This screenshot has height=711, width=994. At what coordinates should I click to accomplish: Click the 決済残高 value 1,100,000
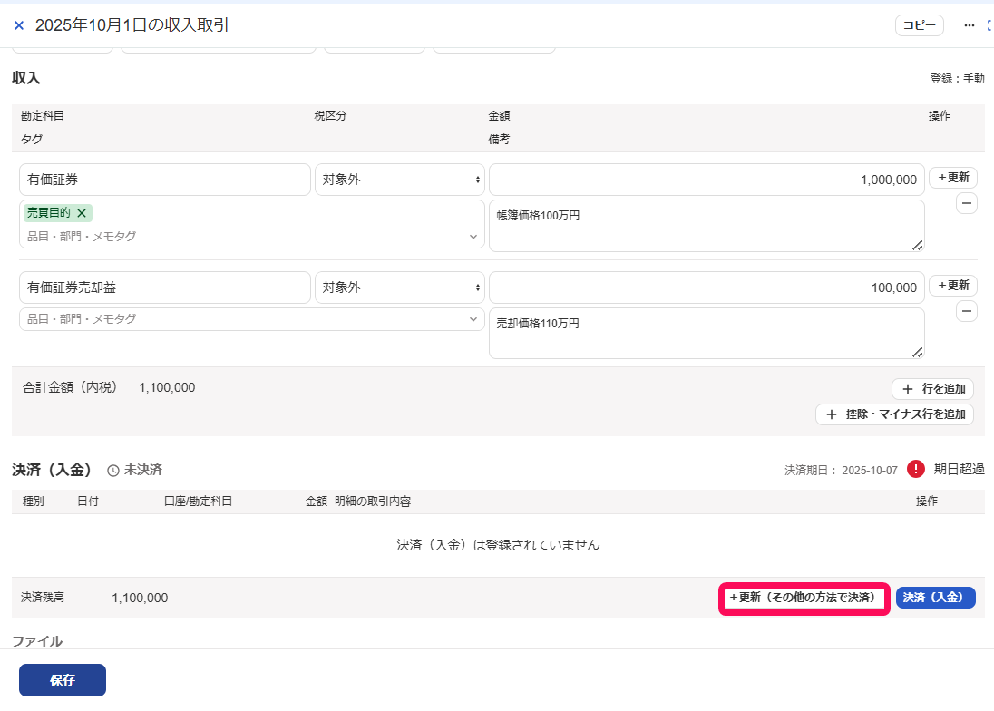(140, 598)
